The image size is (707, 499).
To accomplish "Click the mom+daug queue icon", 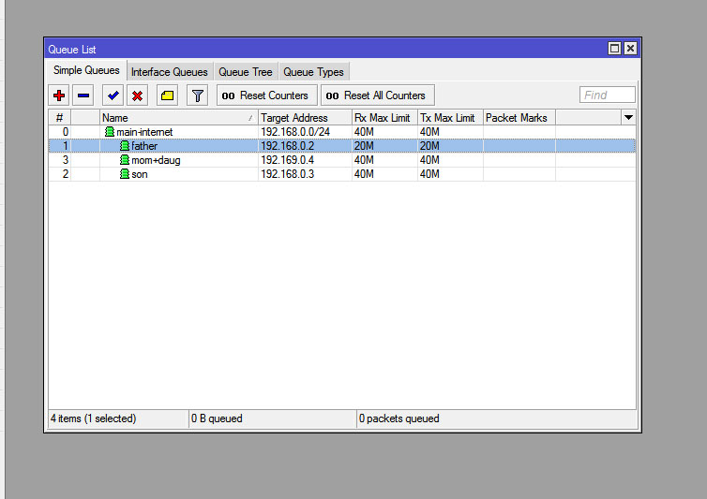I will point(124,160).
